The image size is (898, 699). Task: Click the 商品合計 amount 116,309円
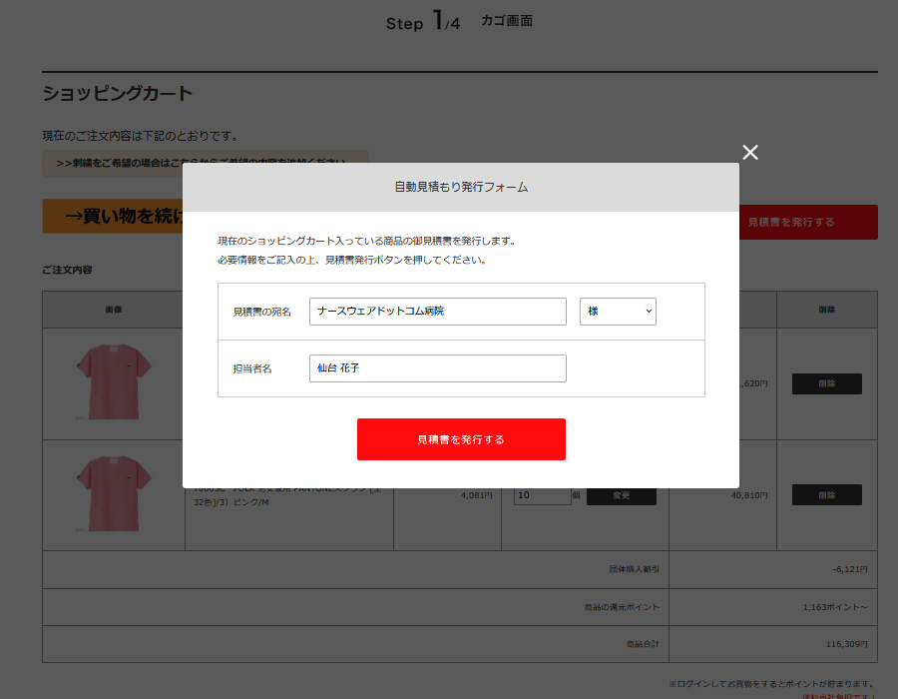[x=846, y=644]
